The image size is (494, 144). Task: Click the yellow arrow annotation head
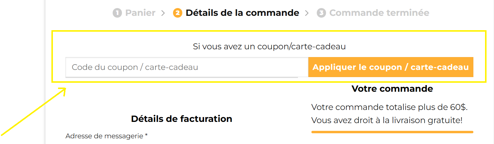[63, 90]
